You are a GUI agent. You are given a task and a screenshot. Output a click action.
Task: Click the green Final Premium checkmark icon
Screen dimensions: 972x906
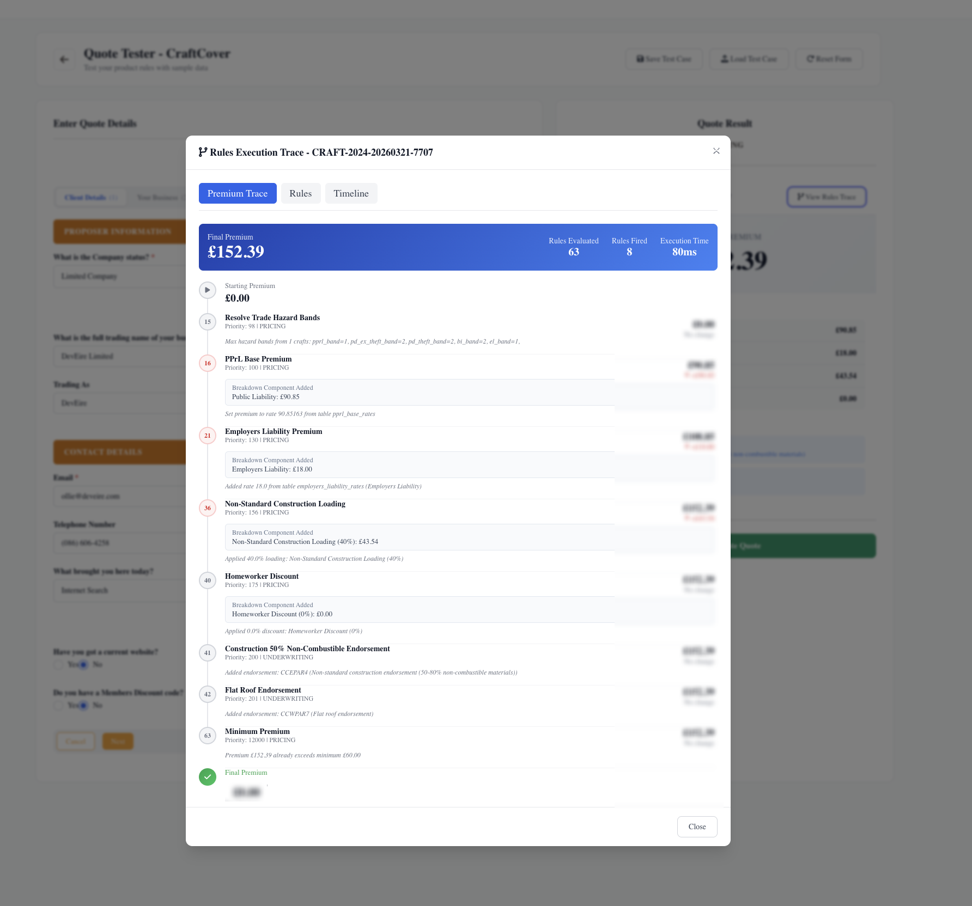point(208,777)
